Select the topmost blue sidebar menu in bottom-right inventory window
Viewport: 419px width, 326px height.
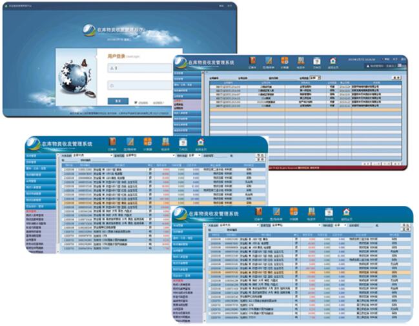coord(187,226)
